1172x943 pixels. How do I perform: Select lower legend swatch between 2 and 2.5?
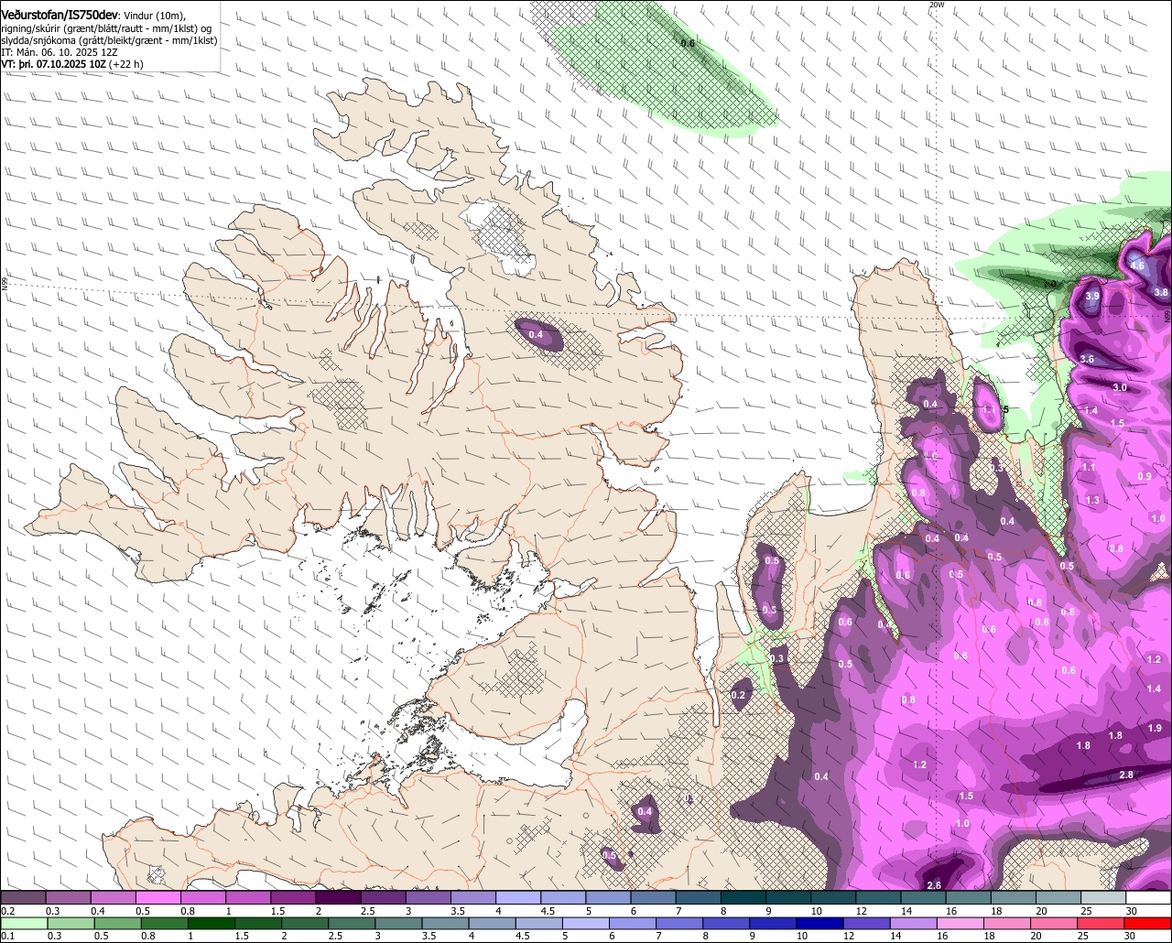[305, 923]
